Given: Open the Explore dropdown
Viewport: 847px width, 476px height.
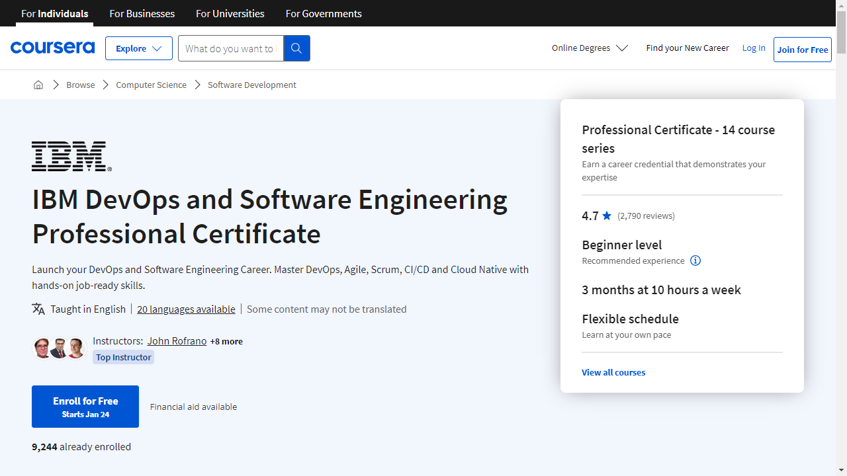Looking at the screenshot, I should click(x=139, y=48).
